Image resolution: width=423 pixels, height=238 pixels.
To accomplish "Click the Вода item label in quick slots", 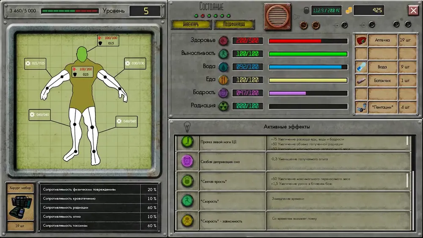I will (x=382, y=67).
